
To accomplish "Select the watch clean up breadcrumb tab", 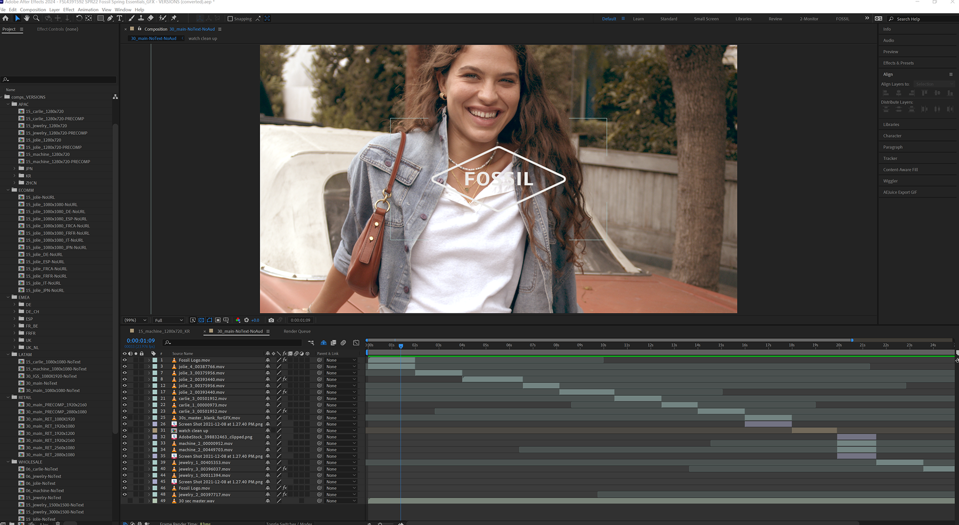I will click(203, 38).
